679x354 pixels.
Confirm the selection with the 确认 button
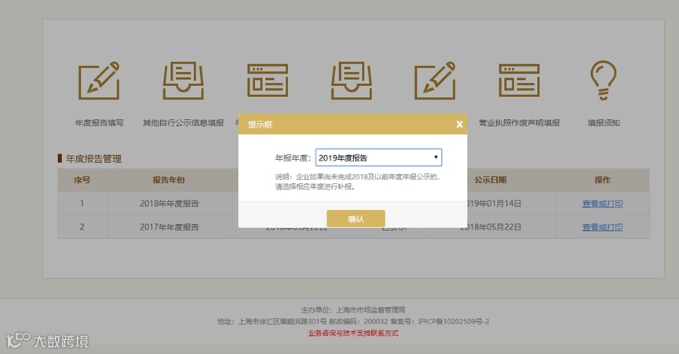pyautogui.click(x=356, y=219)
